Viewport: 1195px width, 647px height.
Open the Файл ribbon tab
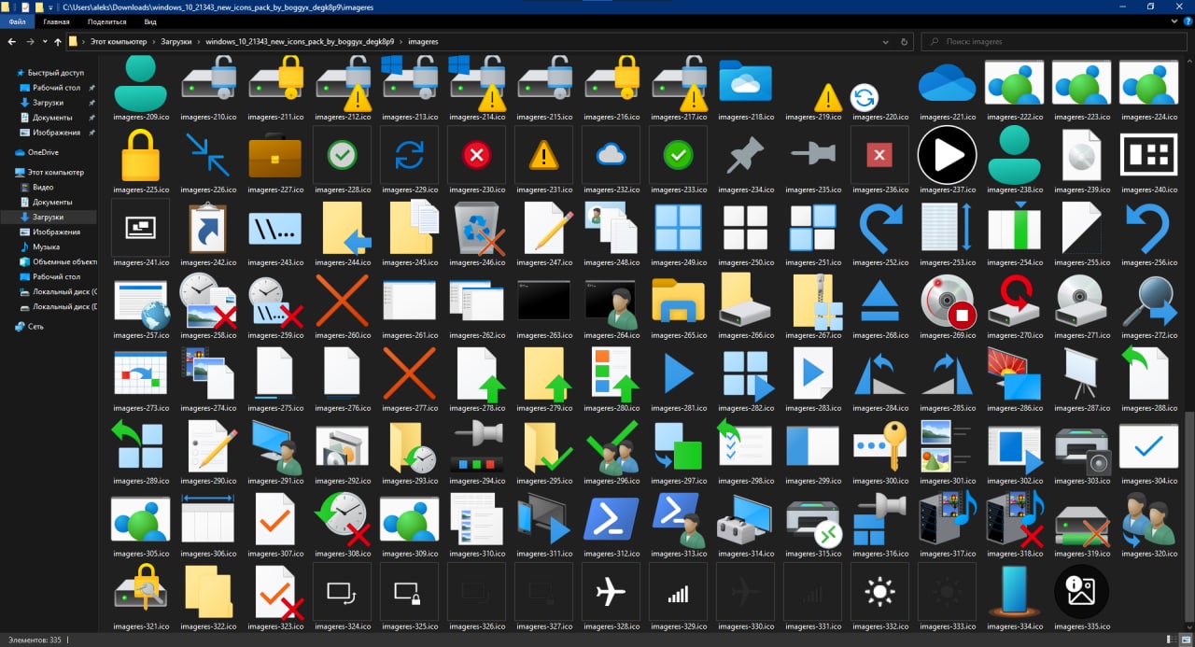(17, 21)
